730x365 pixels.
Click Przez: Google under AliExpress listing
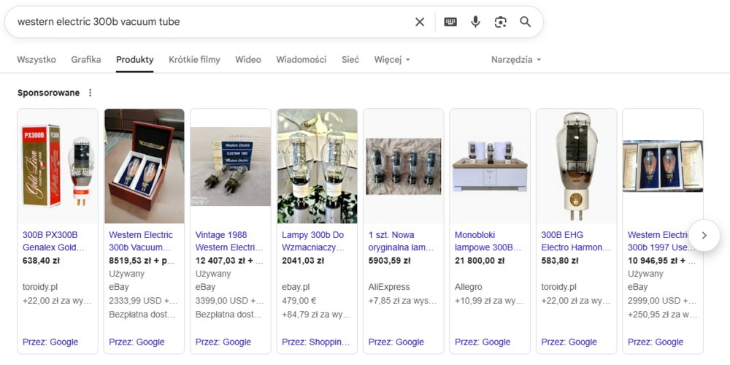[396, 342]
